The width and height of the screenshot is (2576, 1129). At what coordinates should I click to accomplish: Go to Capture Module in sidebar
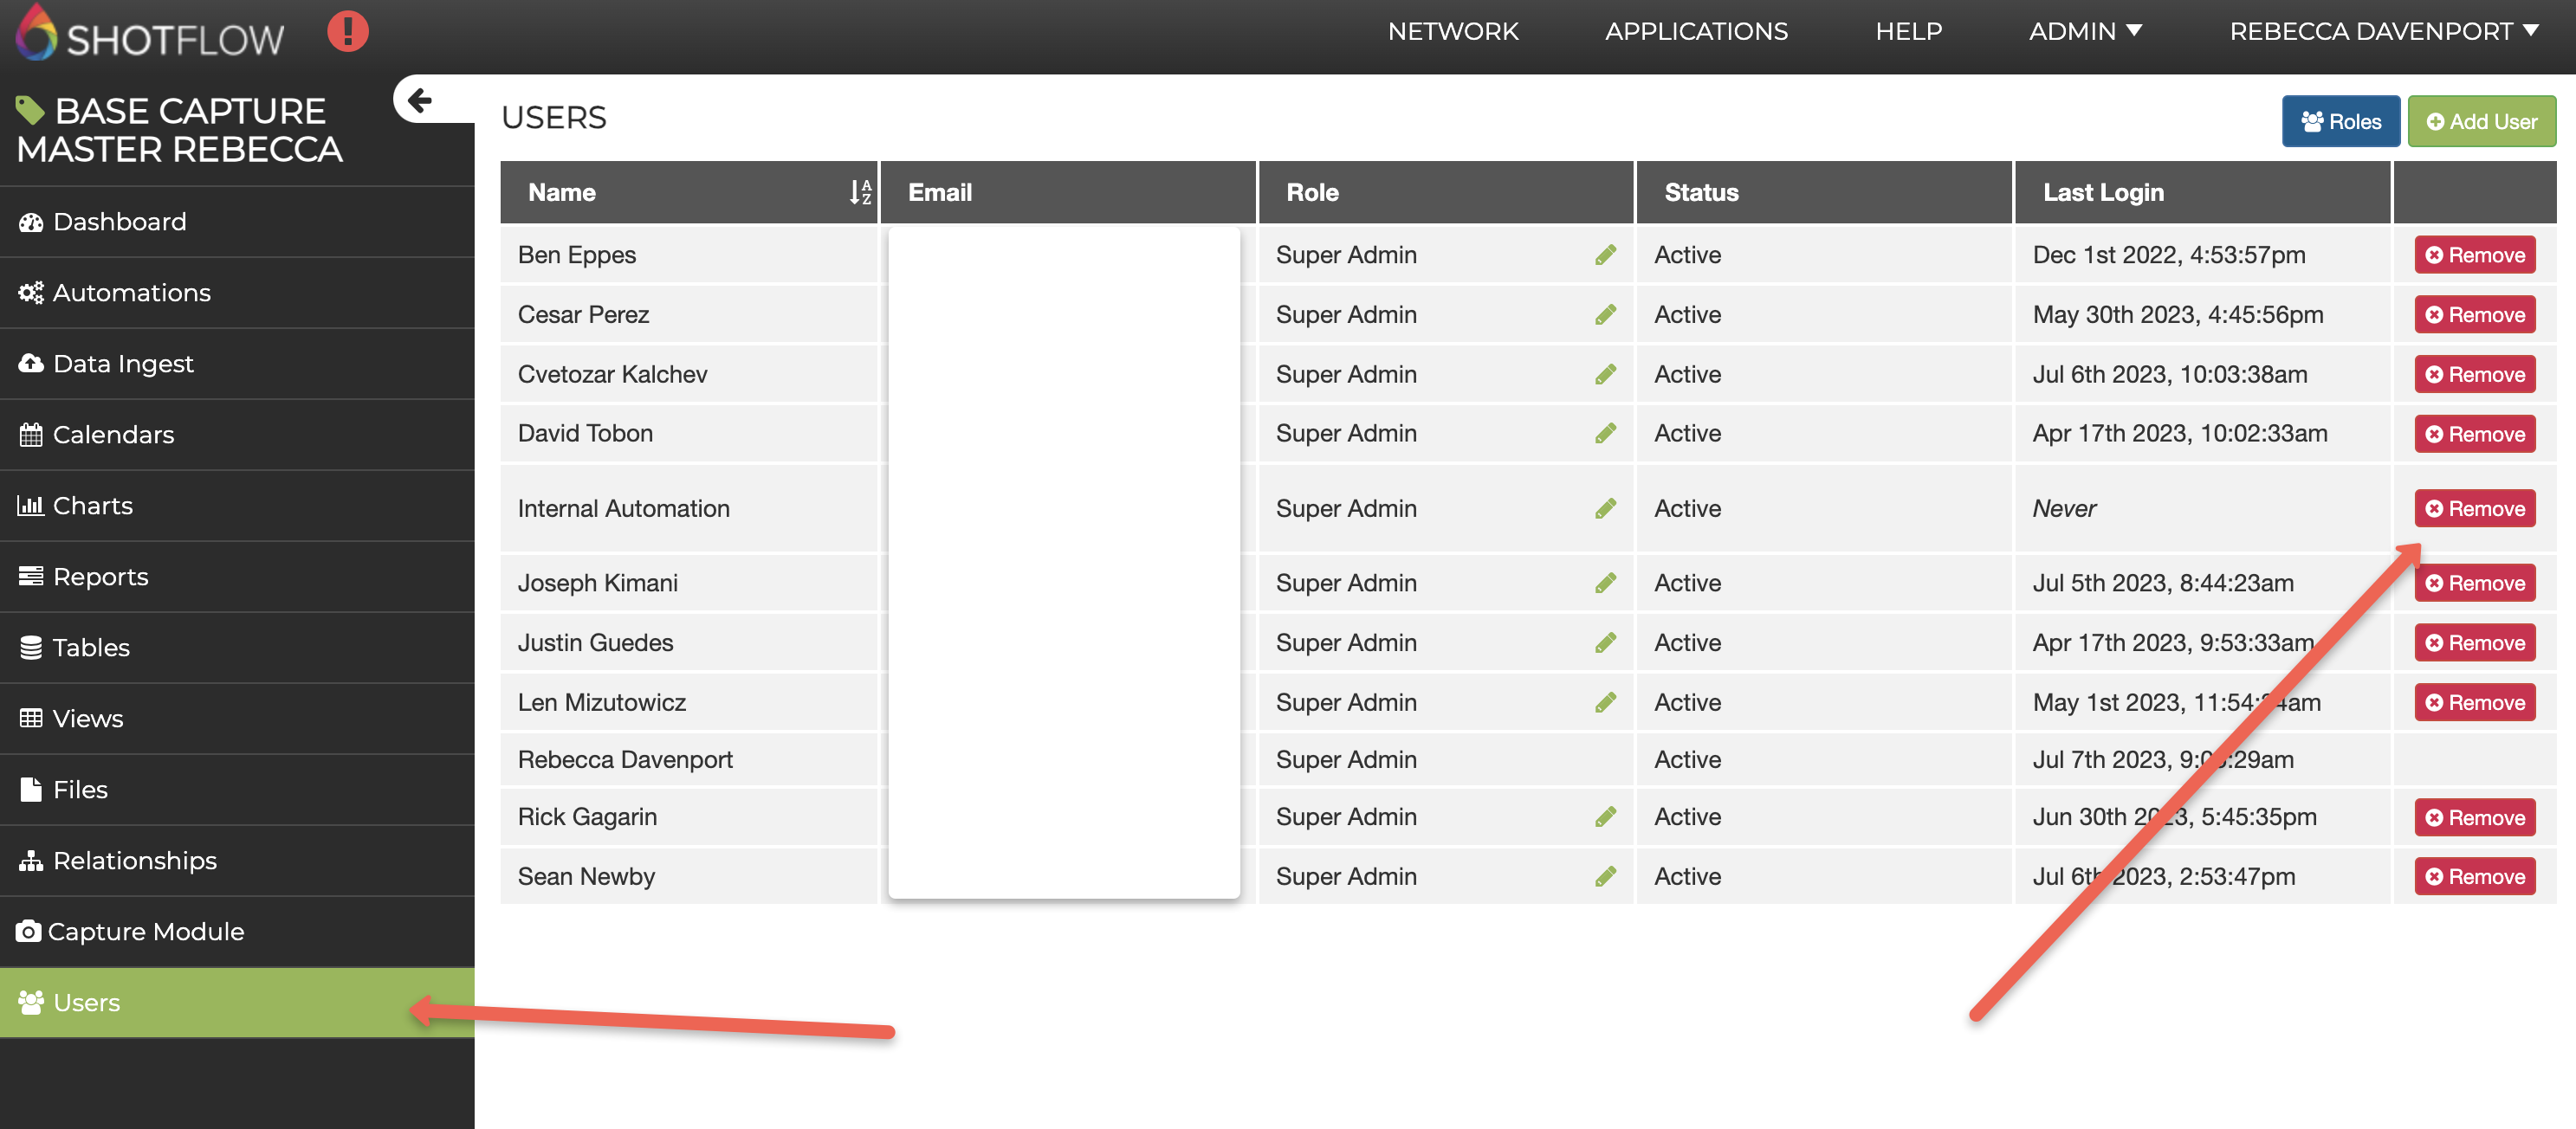point(145,931)
